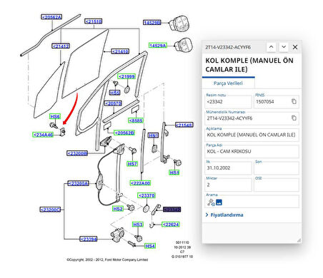Image resolution: width=323 pixels, height=278 pixels.
Task: Select diagram callout HN1
Action: pos(153,135)
